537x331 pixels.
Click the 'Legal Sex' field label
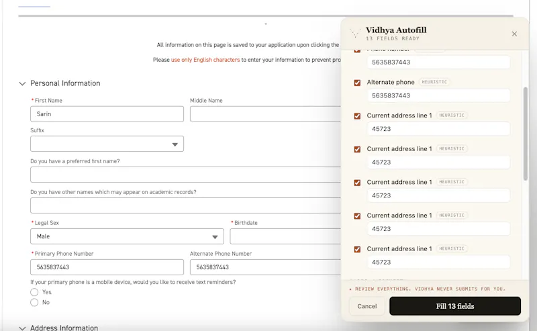click(46, 223)
